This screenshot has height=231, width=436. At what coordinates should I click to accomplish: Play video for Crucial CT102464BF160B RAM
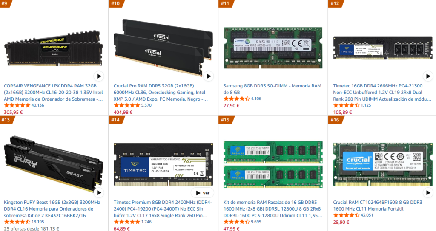coord(428,192)
